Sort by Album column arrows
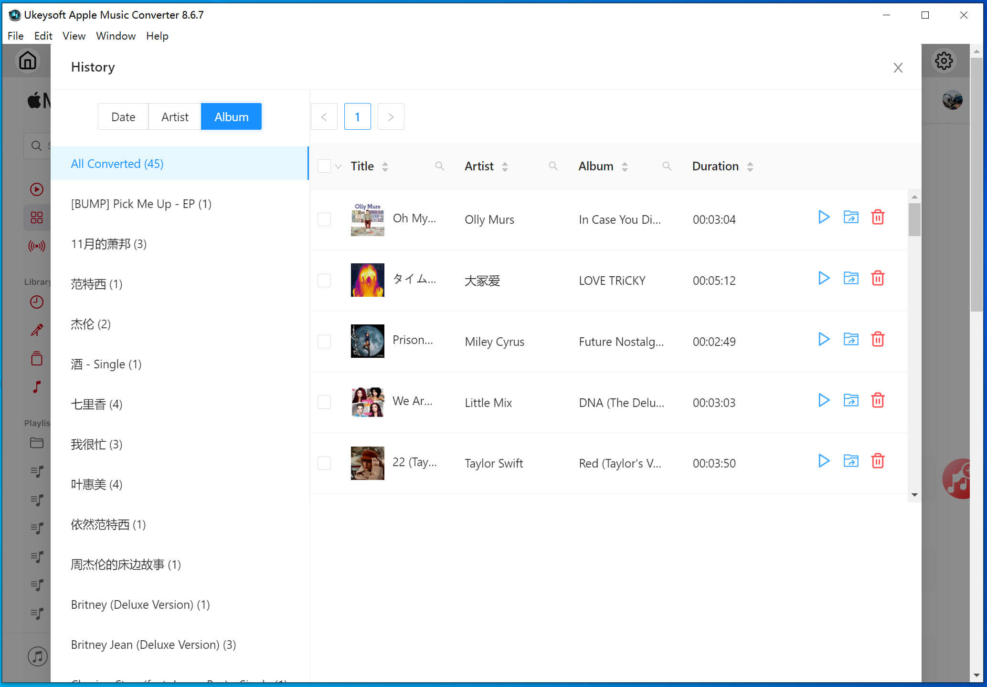The width and height of the screenshot is (987, 687). 625,167
